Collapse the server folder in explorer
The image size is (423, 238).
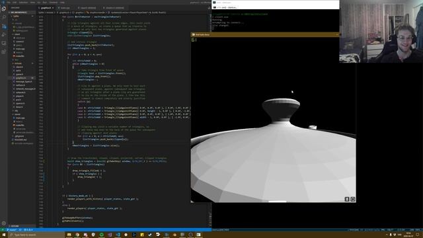coord(17,114)
